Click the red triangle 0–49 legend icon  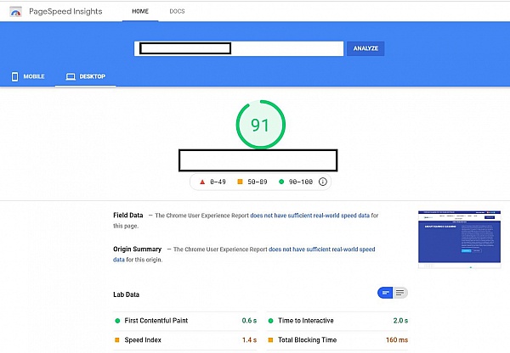pyautogui.click(x=202, y=182)
